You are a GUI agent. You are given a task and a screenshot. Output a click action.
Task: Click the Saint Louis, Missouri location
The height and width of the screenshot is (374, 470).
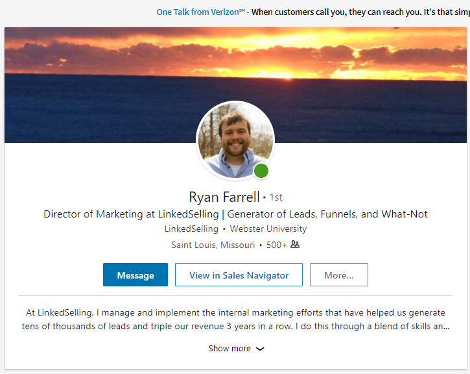[213, 245]
